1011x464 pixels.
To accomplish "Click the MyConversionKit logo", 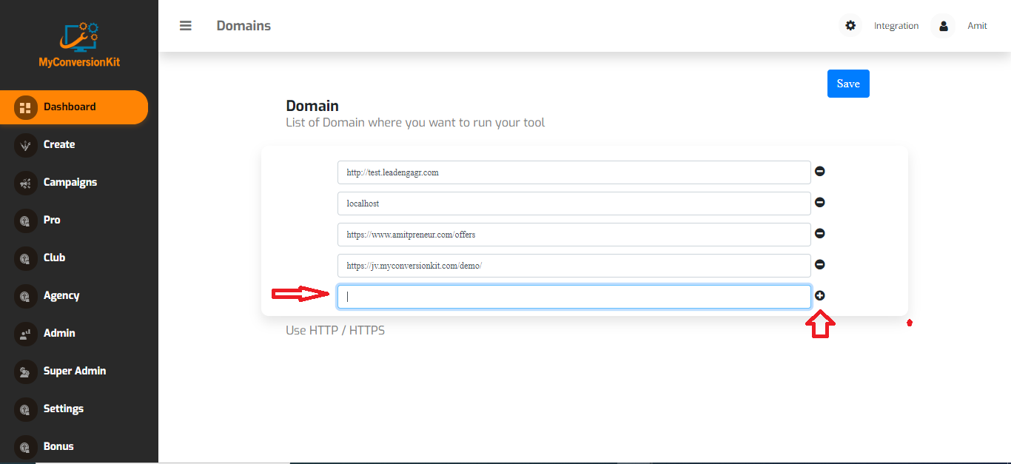I will [x=79, y=46].
